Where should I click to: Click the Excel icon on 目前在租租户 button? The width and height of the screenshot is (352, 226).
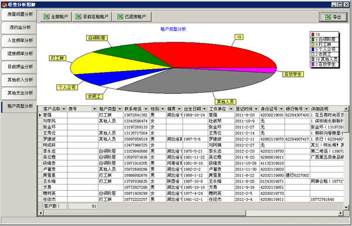pos(79,16)
